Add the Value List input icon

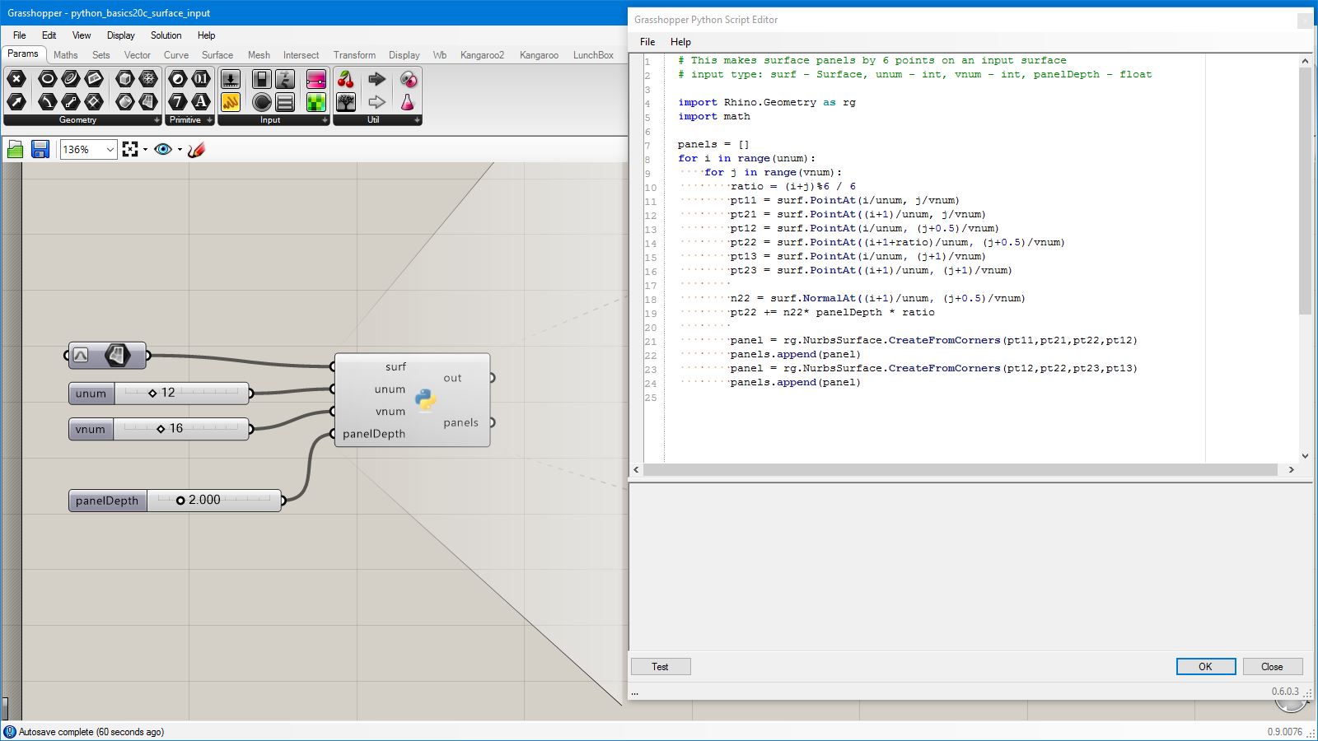285,101
